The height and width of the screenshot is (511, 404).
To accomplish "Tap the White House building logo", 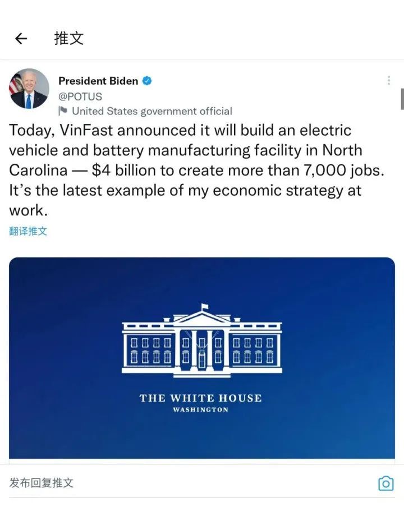I will coord(202,340).
